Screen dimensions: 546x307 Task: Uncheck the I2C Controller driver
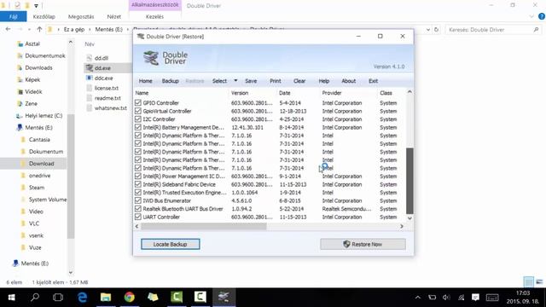[138, 119]
